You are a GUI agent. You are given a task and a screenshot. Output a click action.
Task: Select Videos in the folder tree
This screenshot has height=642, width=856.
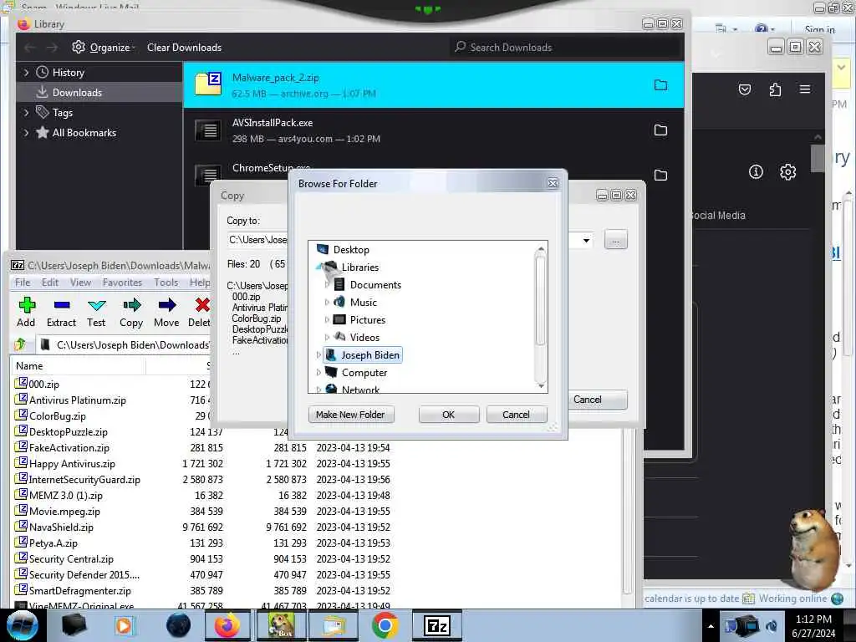[x=364, y=338]
